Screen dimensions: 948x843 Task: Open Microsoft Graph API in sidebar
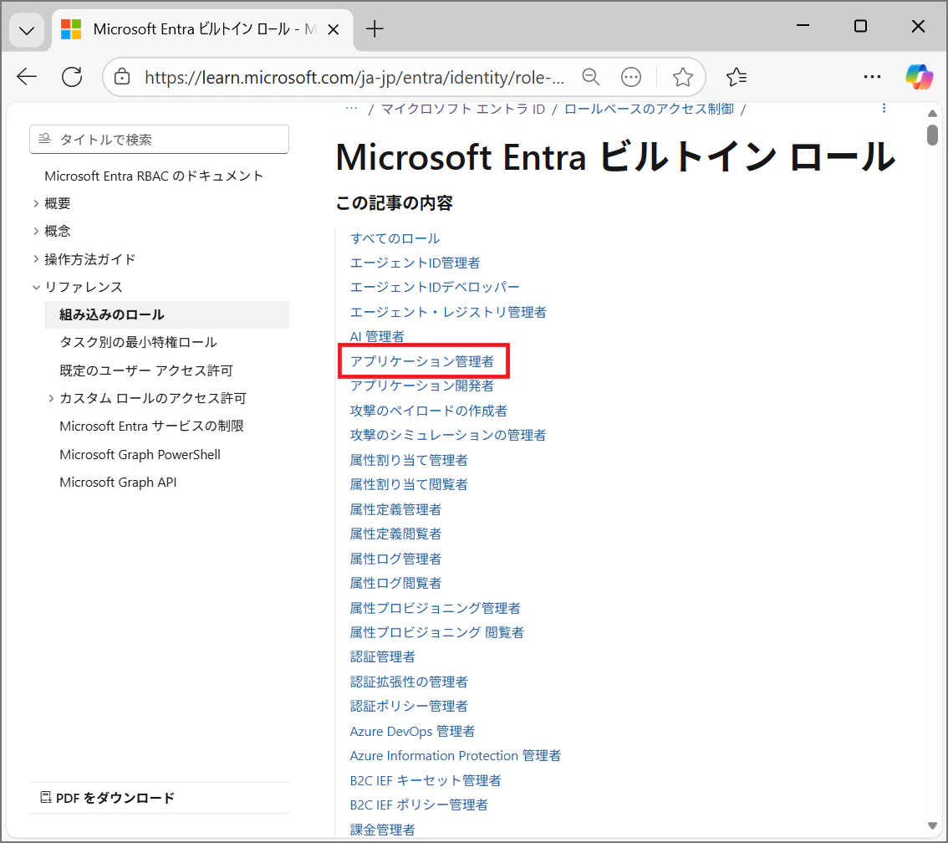tap(118, 482)
